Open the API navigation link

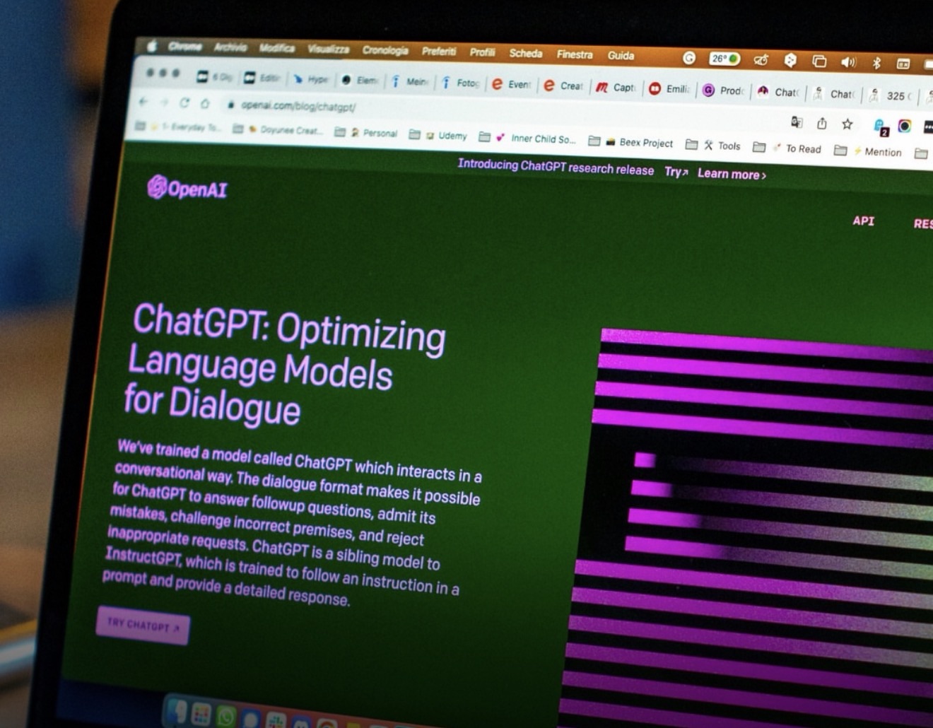[x=864, y=221]
